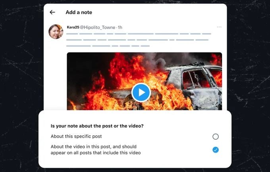Screen dimensions: 270x172
Task: Open the three-dot more options menu
Action: pos(219,27)
